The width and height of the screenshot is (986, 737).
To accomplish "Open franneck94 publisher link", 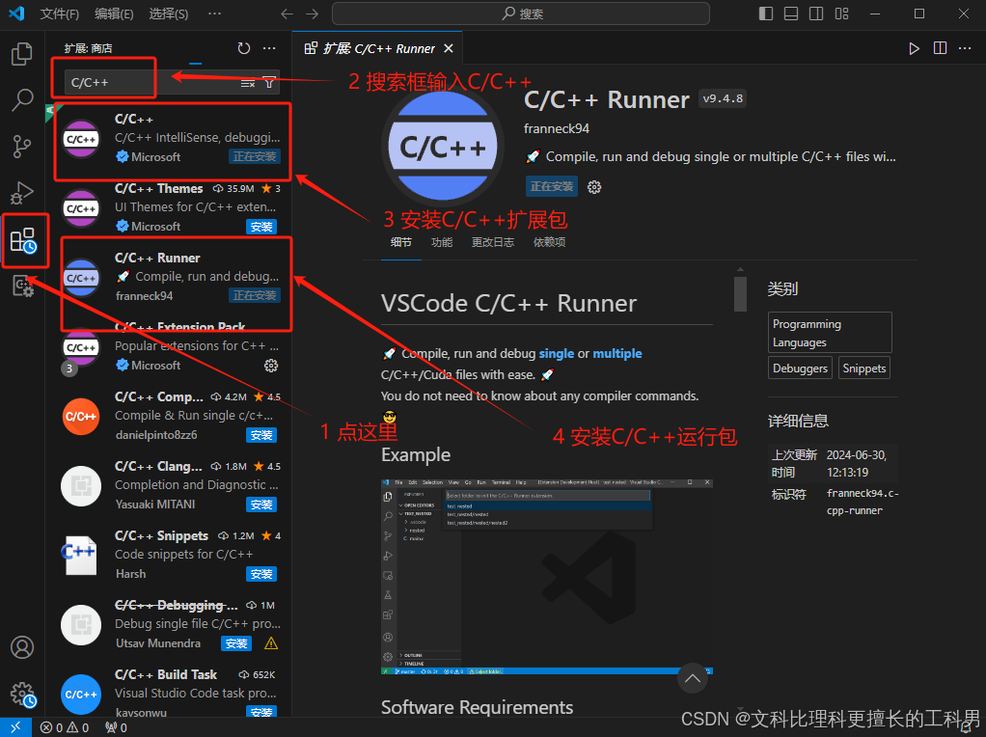I will [557, 129].
